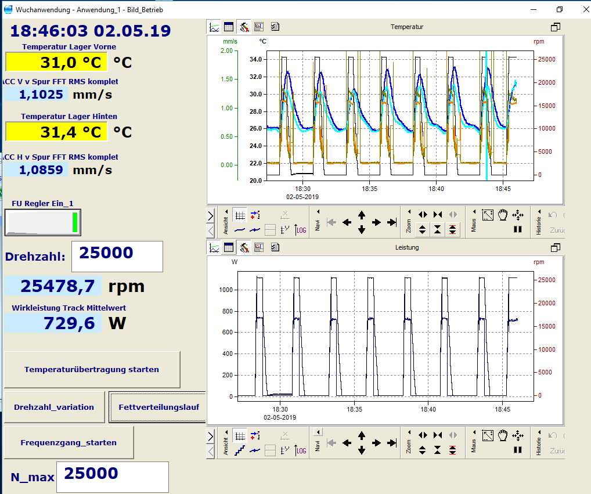Switch to curve view in Temperatur header
The width and height of the screenshot is (591, 494).
[x=214, y=27]
